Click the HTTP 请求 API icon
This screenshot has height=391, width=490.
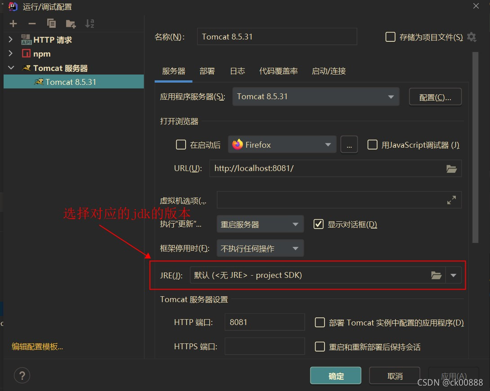pos(26,40)
